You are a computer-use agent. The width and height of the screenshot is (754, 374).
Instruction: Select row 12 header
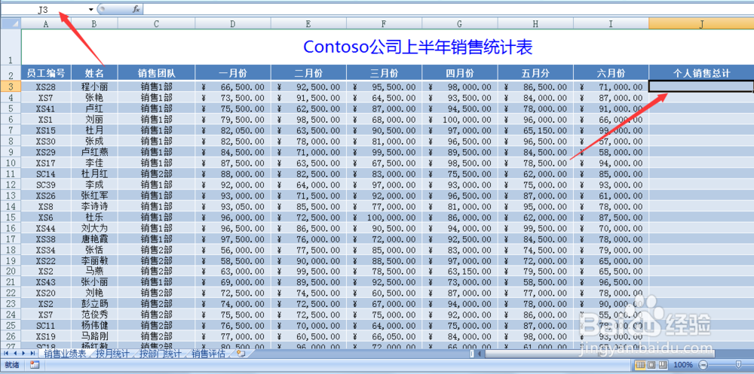(11, 184)
